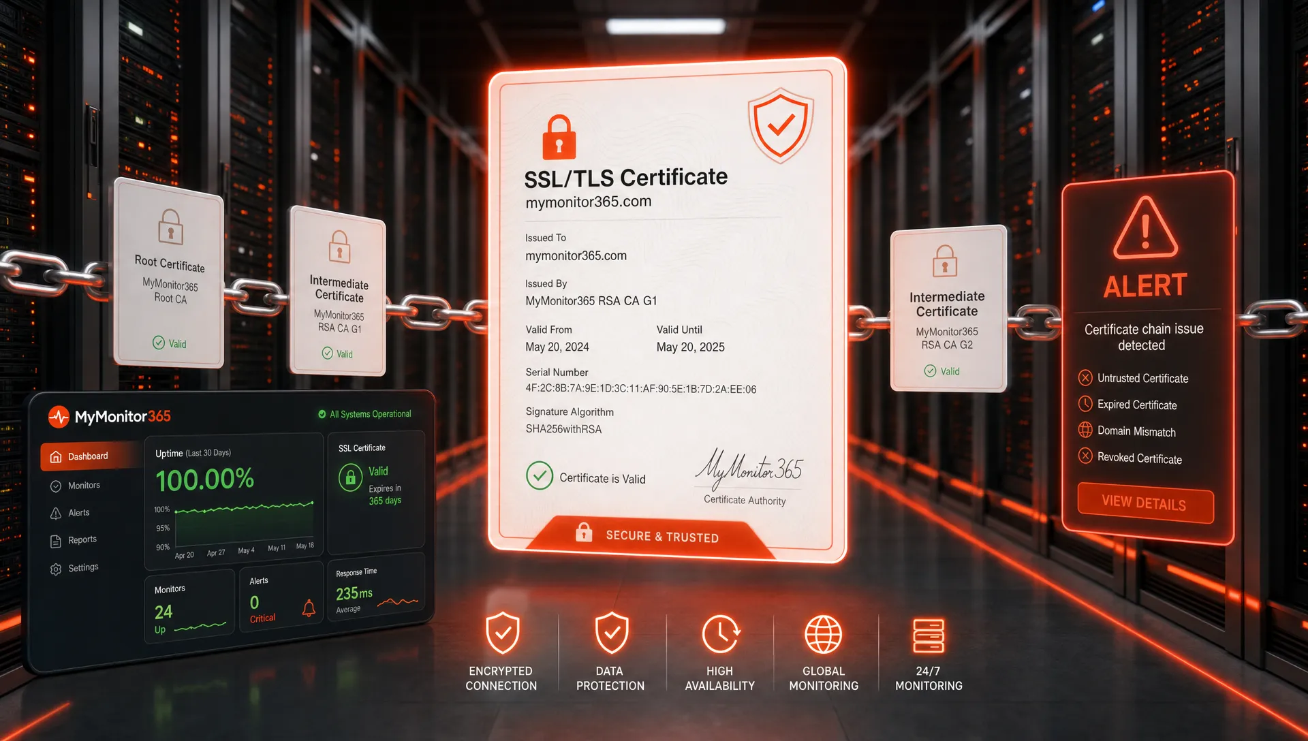Click the Revoked Certificate label

(1139, 458)
